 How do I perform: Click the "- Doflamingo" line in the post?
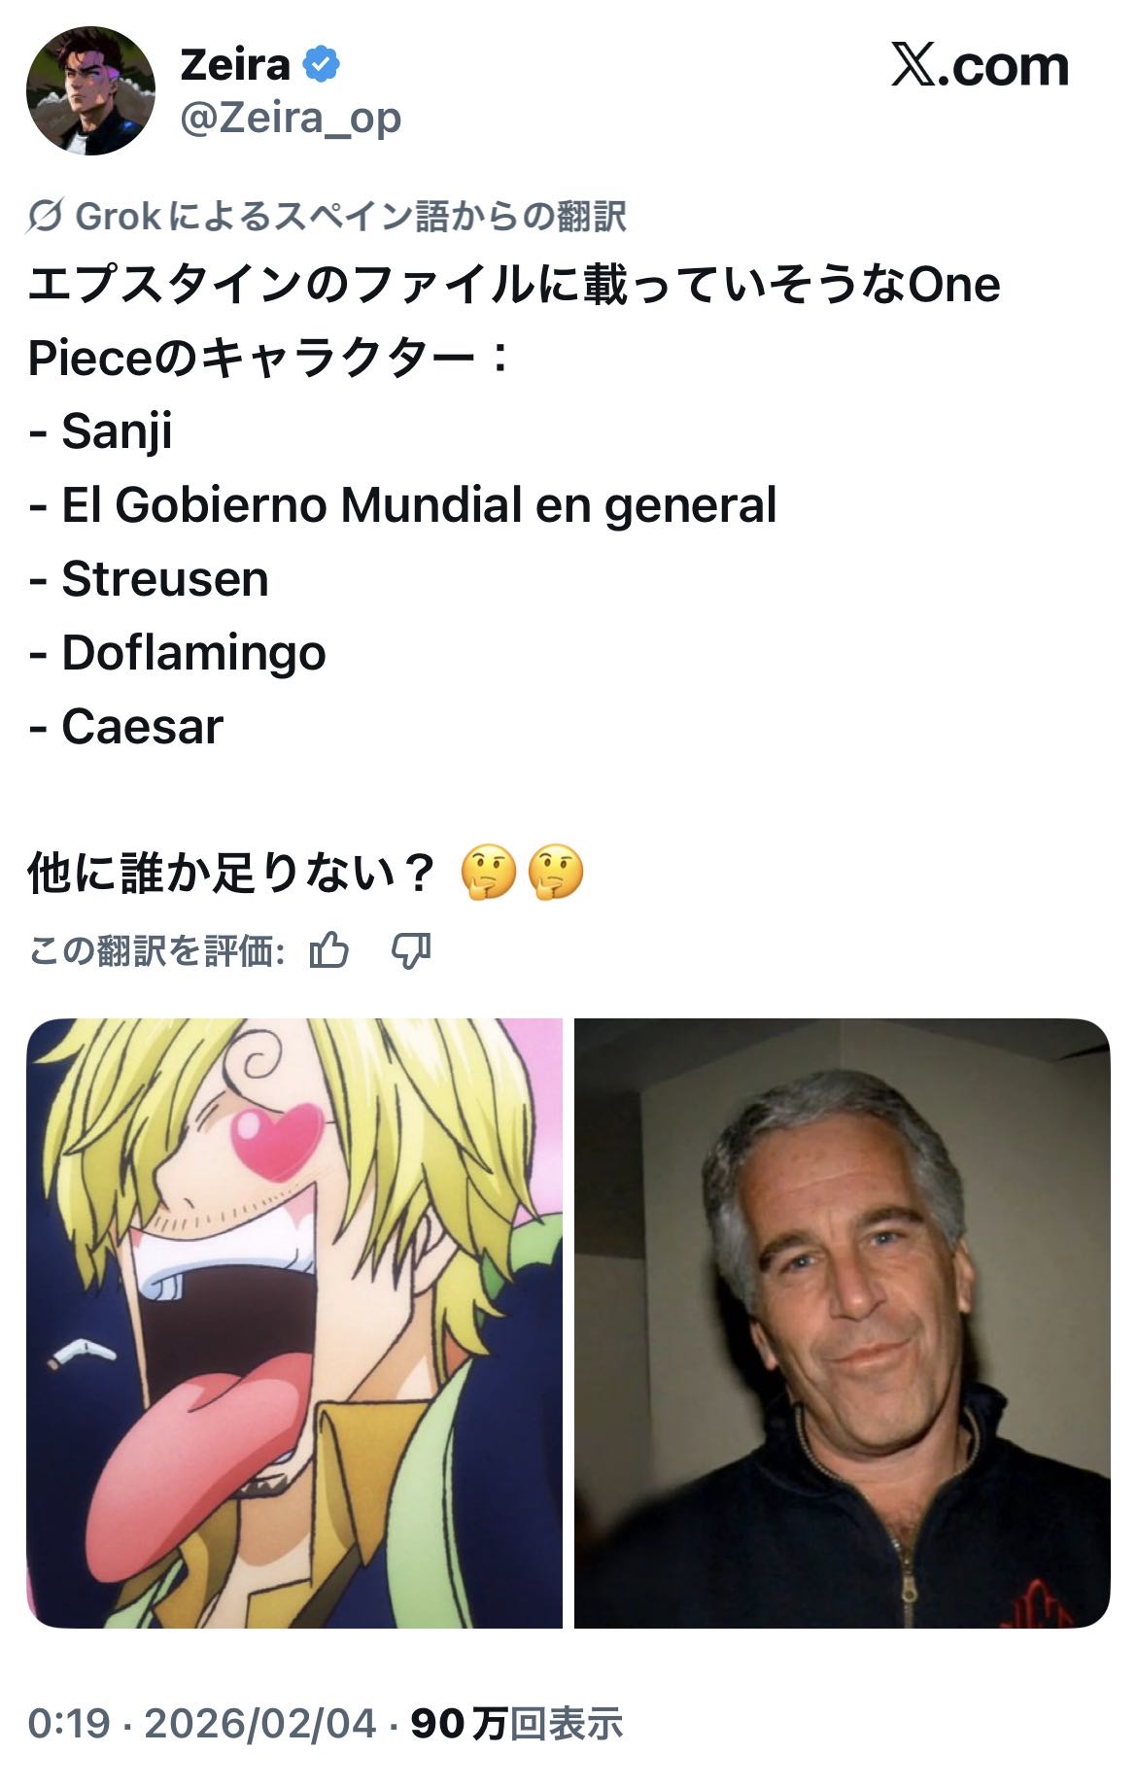pos(177,653)
